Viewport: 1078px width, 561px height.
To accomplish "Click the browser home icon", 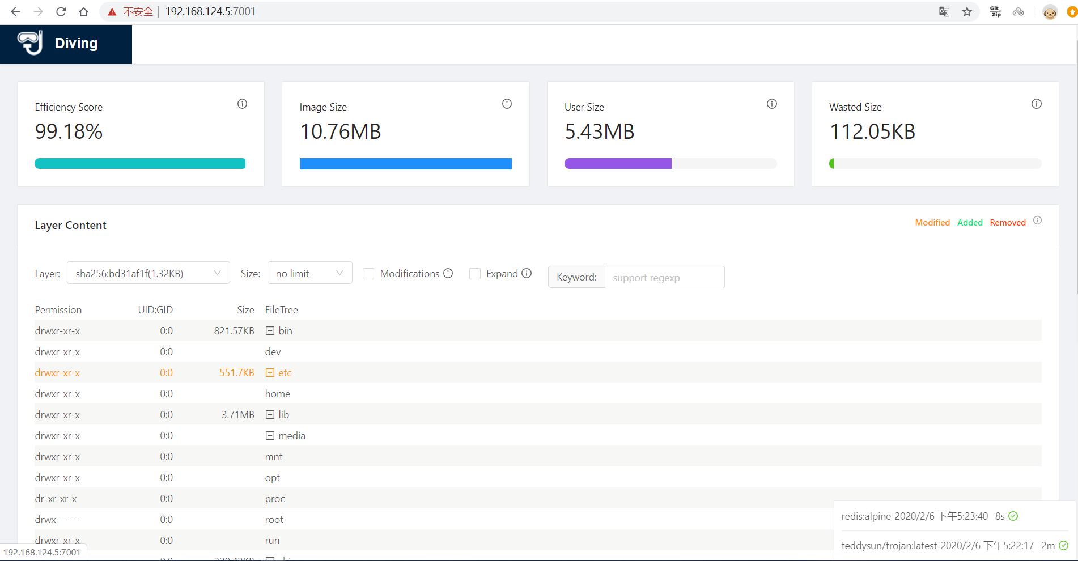I will pyautogui.click(x=83, y=12).
